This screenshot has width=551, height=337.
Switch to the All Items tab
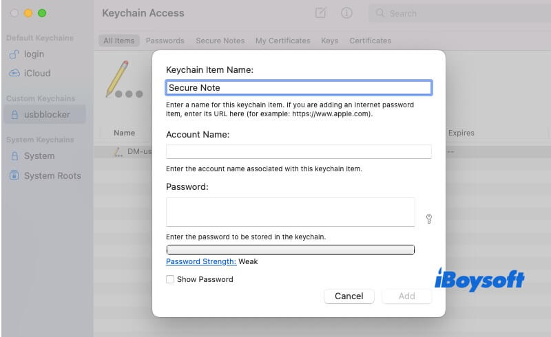118,41
